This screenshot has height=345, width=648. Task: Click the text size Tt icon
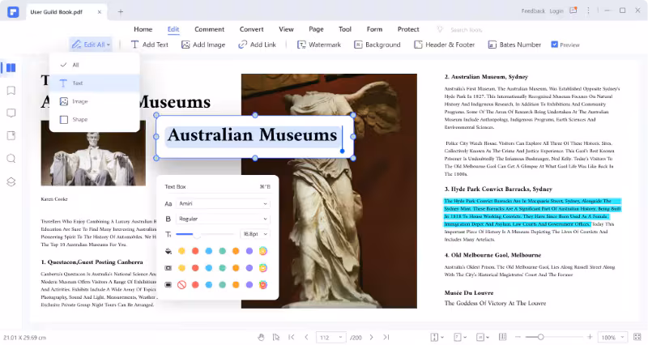(x=168, y=234)
